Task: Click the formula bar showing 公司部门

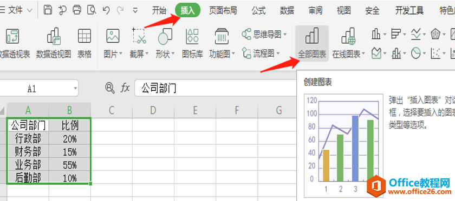Action: [216, 88]
